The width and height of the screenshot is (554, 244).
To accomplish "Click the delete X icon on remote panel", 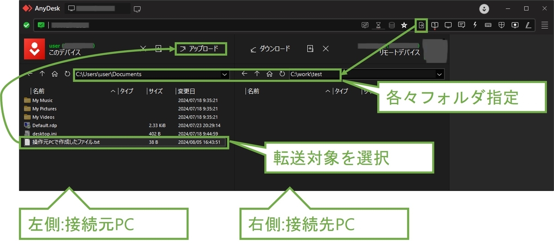I will 325,48.
